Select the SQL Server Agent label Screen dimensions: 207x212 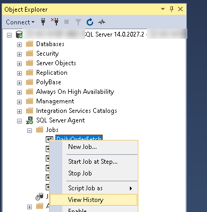61,120
